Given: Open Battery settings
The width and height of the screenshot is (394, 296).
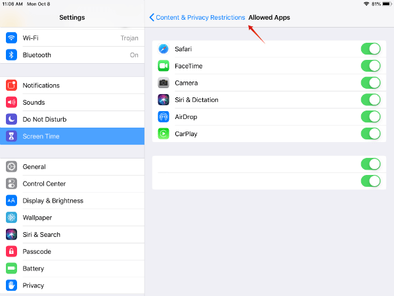Looking at the screenshot, I should pos(72,268).
